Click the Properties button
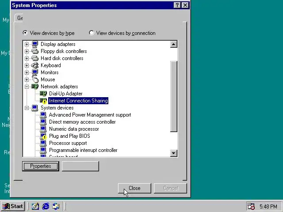The width and height of the screenshot is (283, 212). coord(41,166)
